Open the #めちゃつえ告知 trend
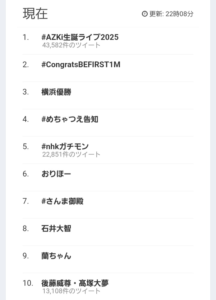Screen dimensions: 216x300 point(70,120)
